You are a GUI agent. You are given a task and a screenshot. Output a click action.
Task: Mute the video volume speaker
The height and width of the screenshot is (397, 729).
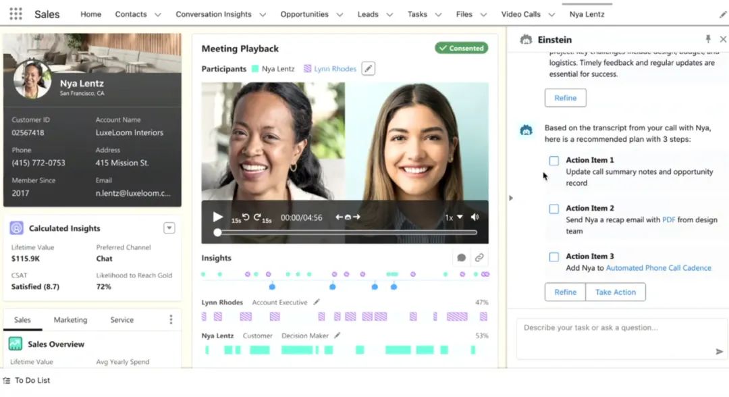point(475,217)
